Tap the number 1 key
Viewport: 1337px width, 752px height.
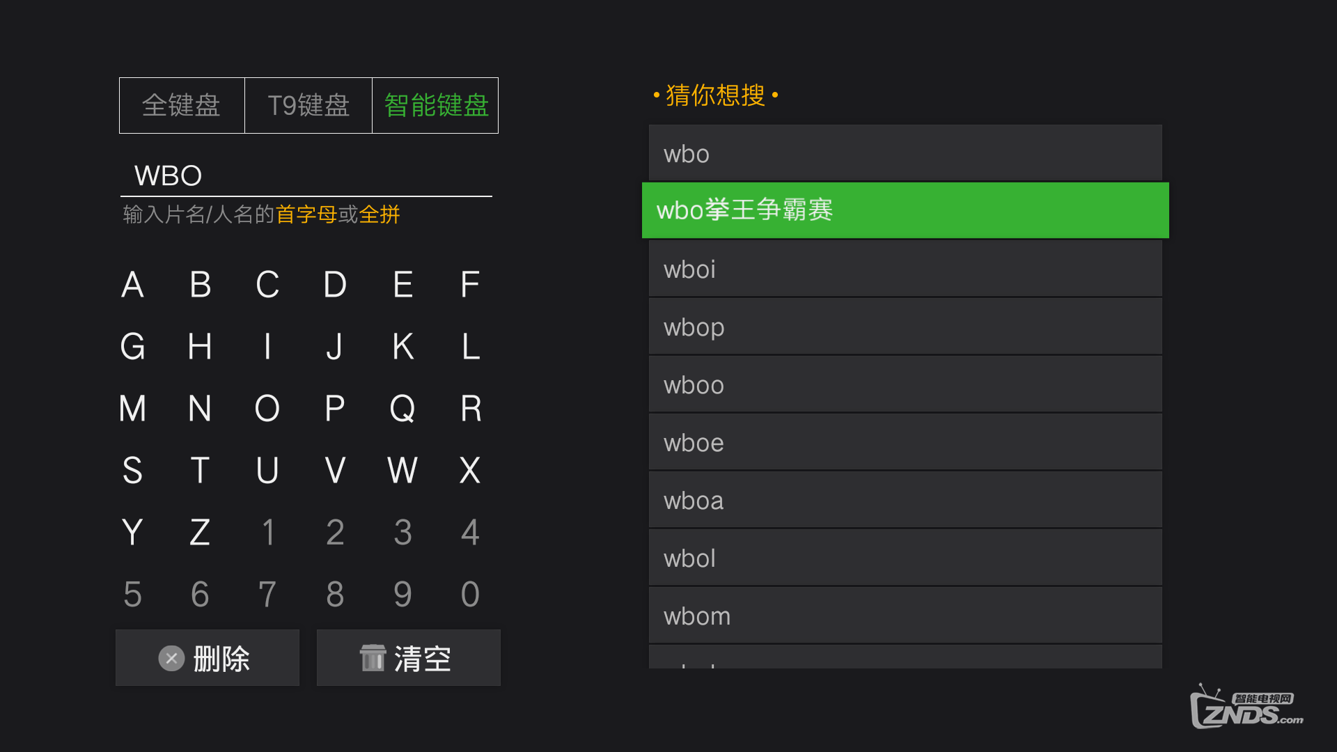[x=267, y=533]
